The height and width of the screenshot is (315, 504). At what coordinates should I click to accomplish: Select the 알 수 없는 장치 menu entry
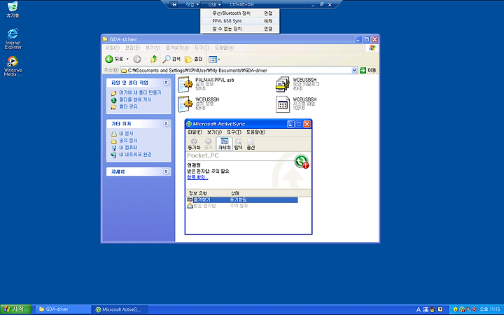(x=240, y=29)
